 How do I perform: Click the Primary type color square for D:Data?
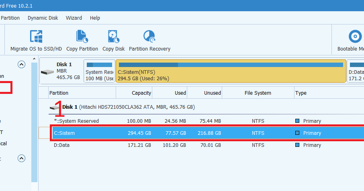pyautogui.click(x=298, y=145)
